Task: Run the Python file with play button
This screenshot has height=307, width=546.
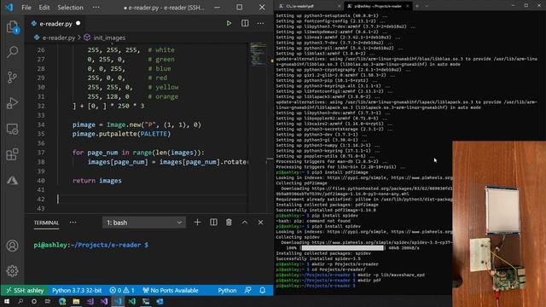Action: (229, 23)
